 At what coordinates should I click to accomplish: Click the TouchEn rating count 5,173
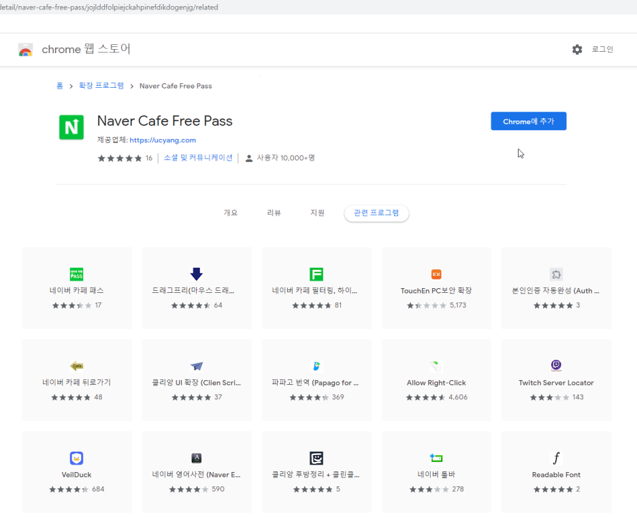click(x=458, y=305)
